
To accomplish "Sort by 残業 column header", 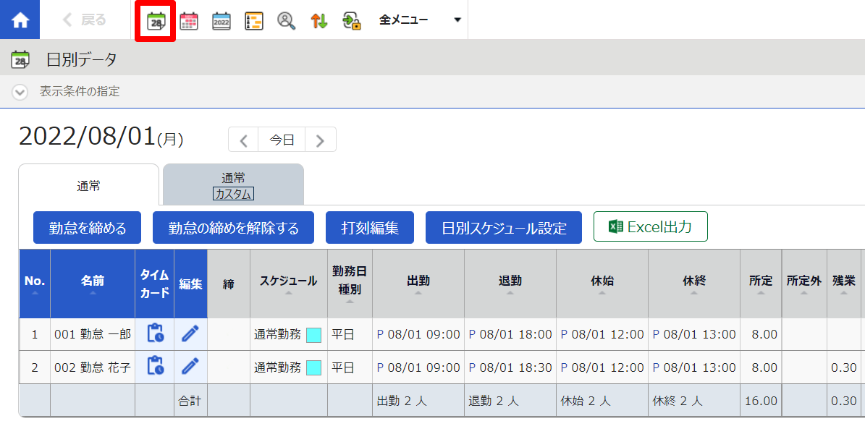I will (844, 284).
